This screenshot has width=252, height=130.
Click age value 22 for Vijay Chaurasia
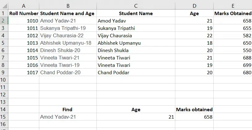click(x=194, y=35)
